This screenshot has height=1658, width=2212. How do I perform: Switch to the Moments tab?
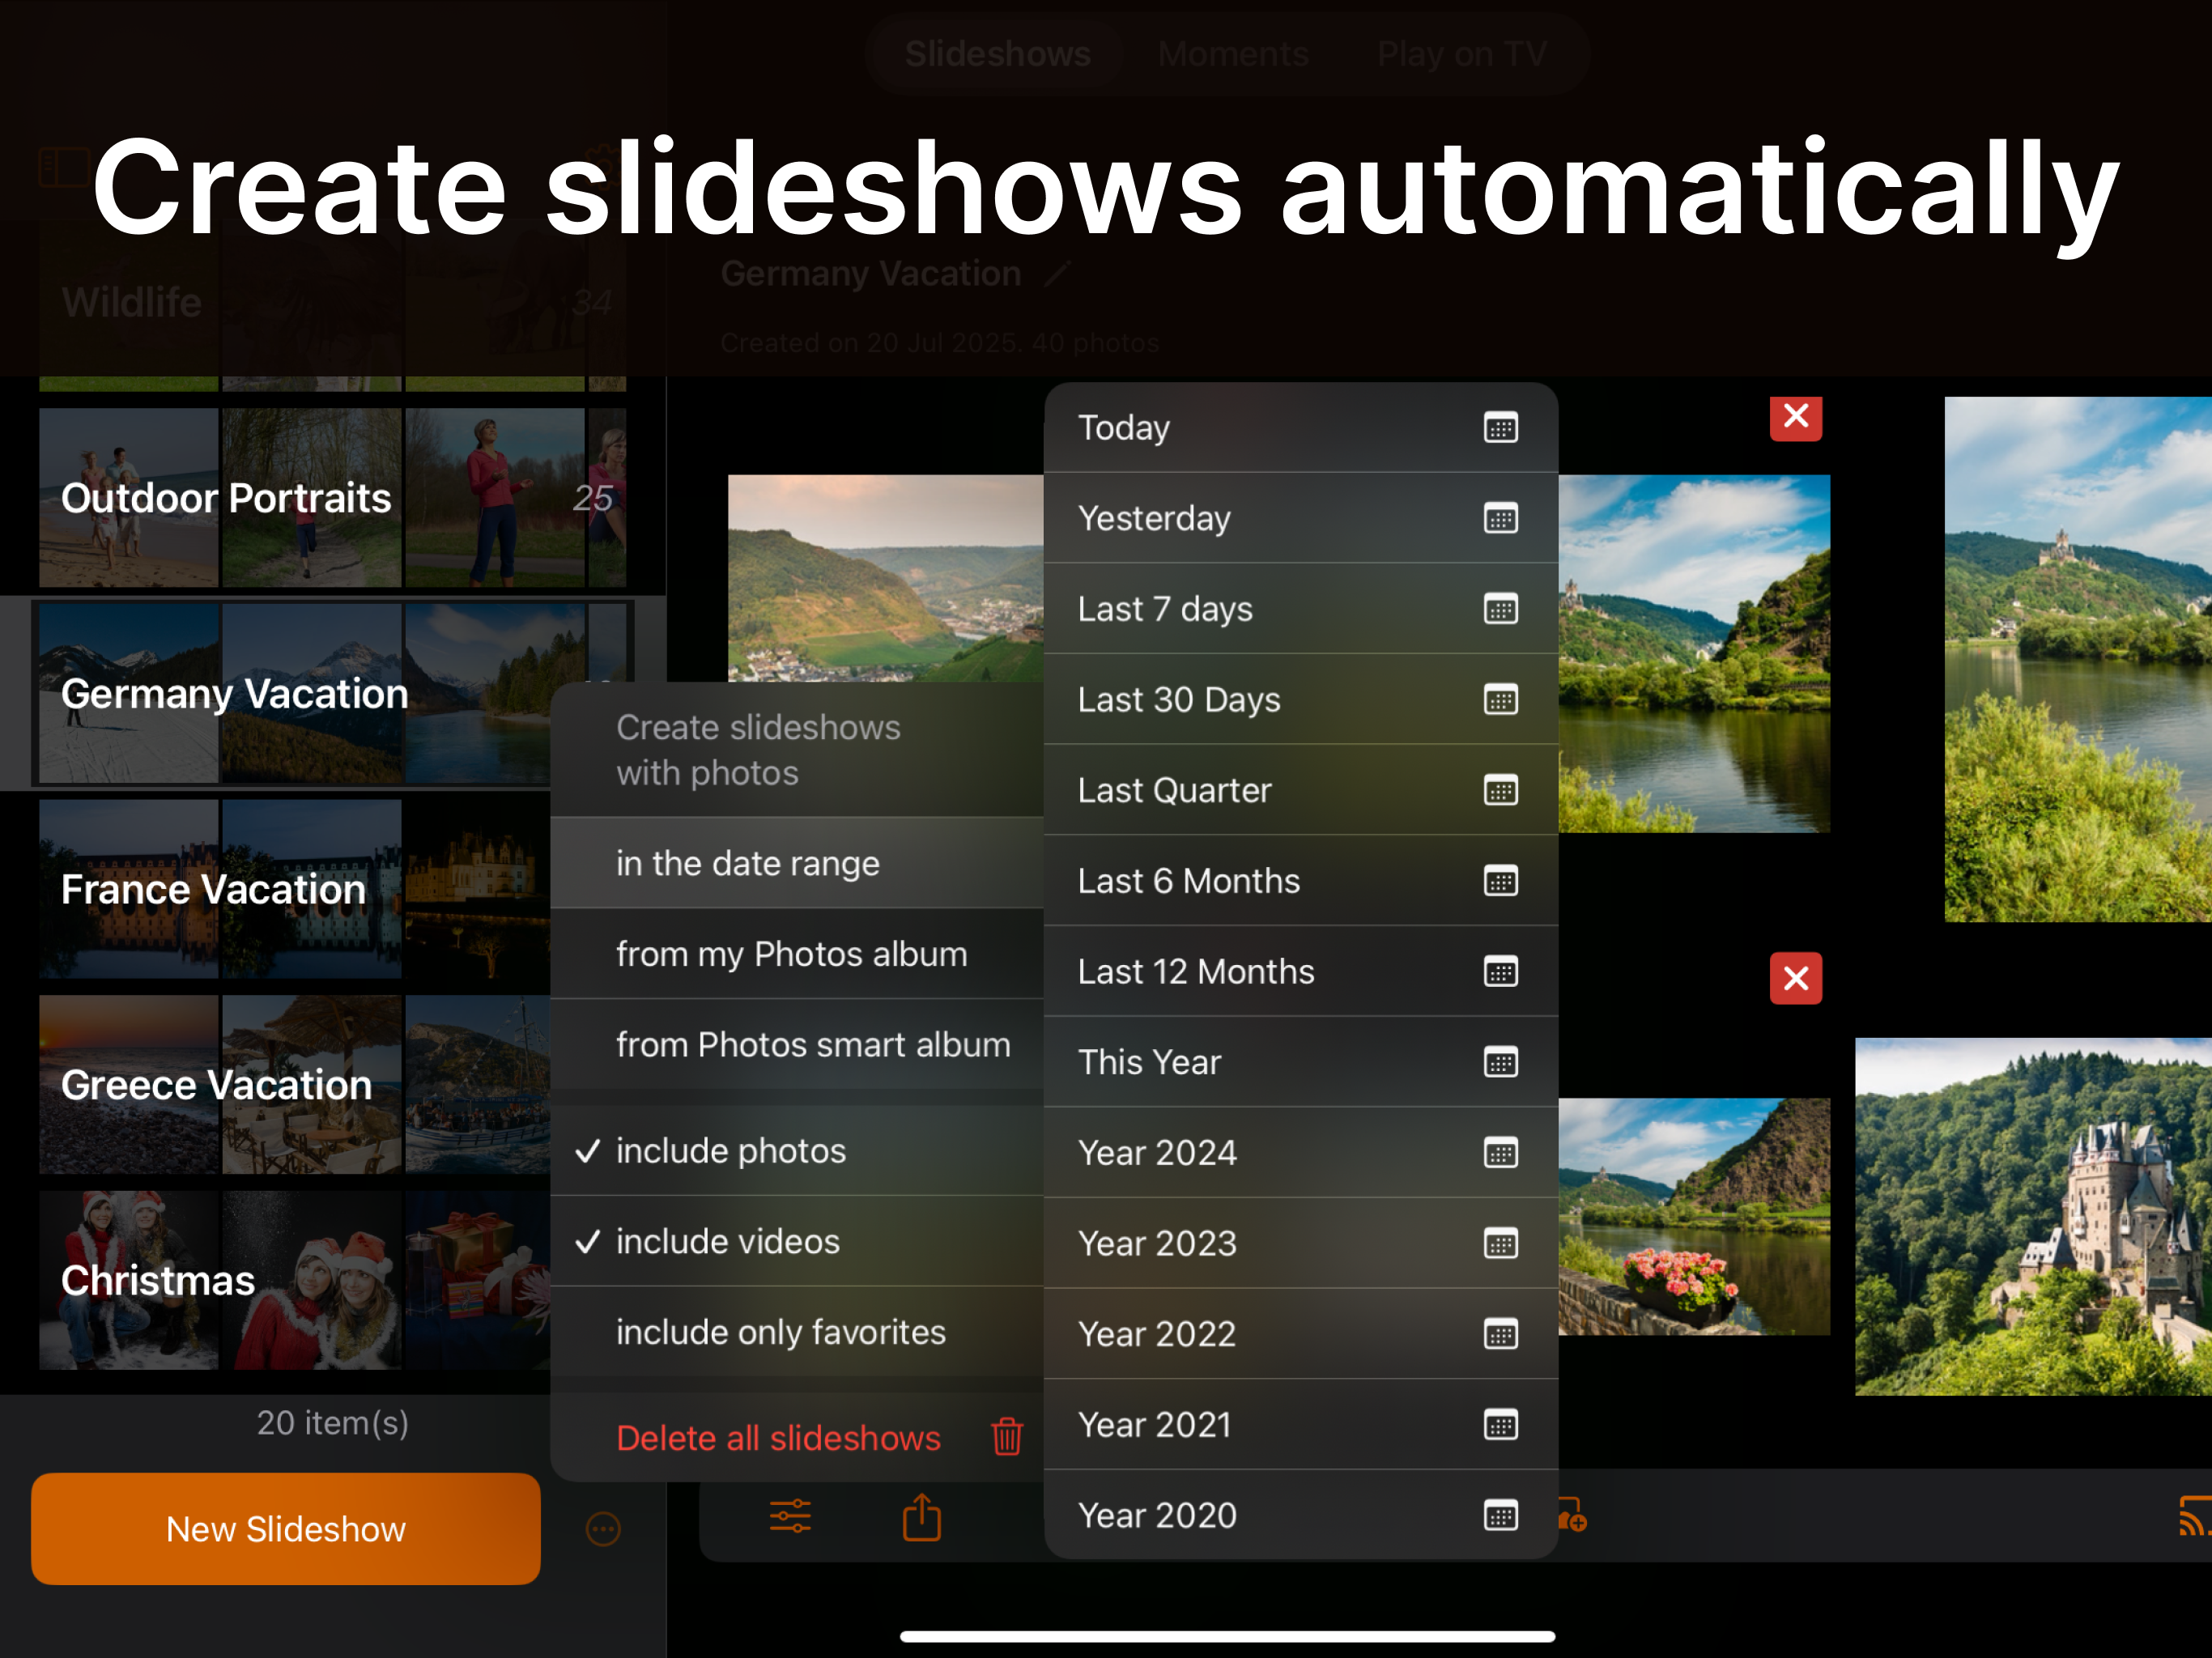[1232, 54]
